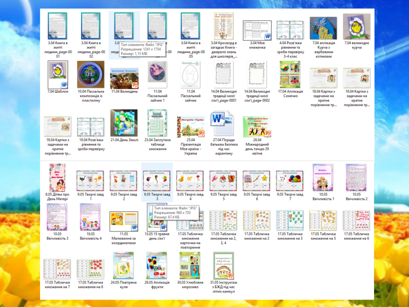Select 14.04 Великодні традиції моєї сім'ї_page-0002

(x=257, y=74)
